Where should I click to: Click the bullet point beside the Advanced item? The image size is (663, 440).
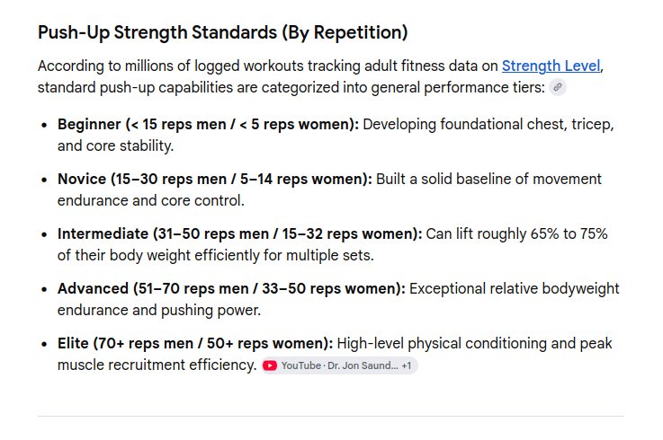44,290
